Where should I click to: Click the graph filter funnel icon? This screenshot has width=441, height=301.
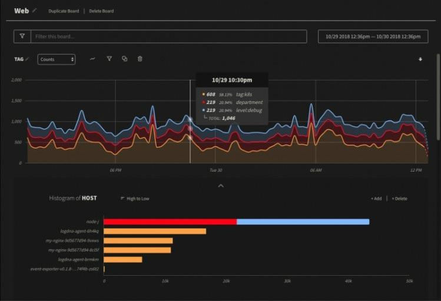click(109, 59)
